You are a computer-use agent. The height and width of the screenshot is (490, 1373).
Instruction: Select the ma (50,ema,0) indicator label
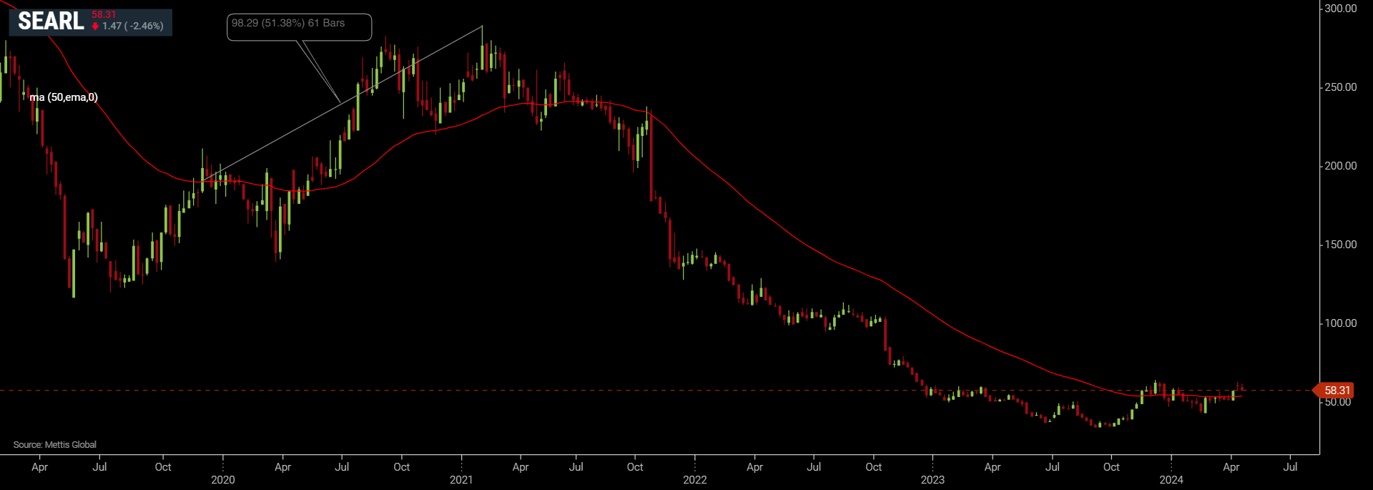point(64,97)
